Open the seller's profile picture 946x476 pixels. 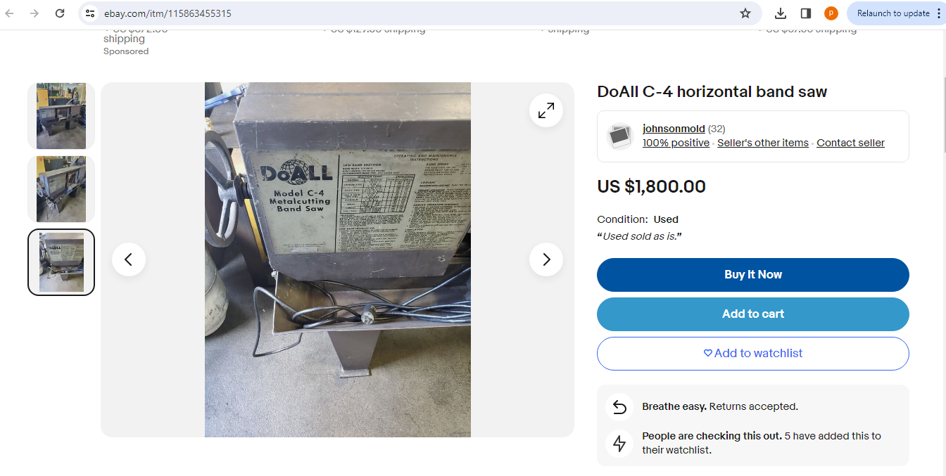[620, 136]
